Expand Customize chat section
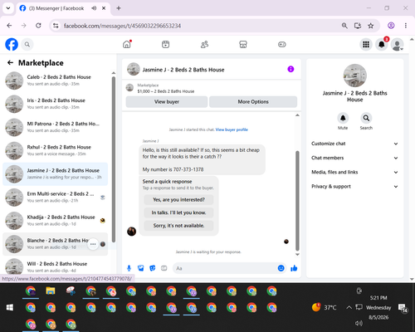 (354, 144)
